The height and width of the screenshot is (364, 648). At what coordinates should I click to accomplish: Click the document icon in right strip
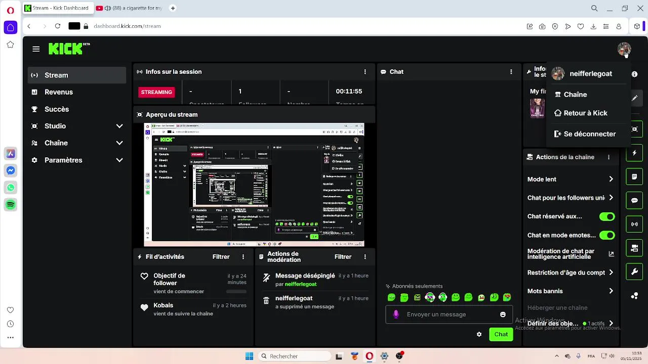[635, 177]
